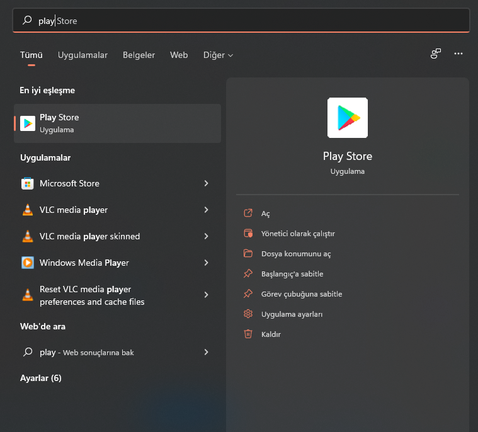478x432 pixels.
Task: Open the search feedback/account icon
Action: tap(436, 54)
